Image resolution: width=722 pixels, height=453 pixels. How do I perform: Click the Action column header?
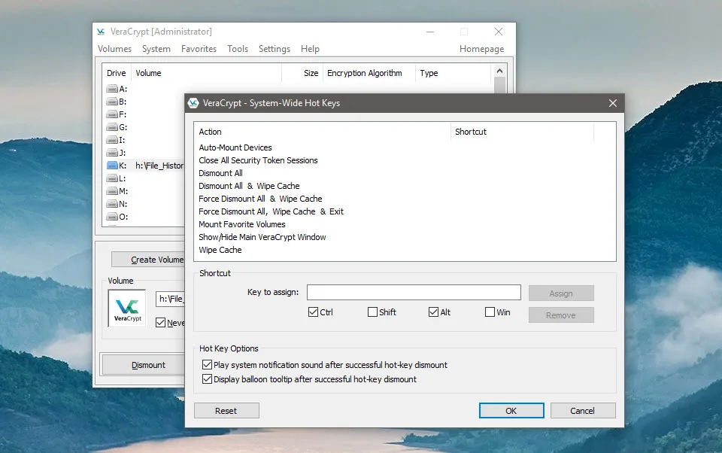(323, 132)
